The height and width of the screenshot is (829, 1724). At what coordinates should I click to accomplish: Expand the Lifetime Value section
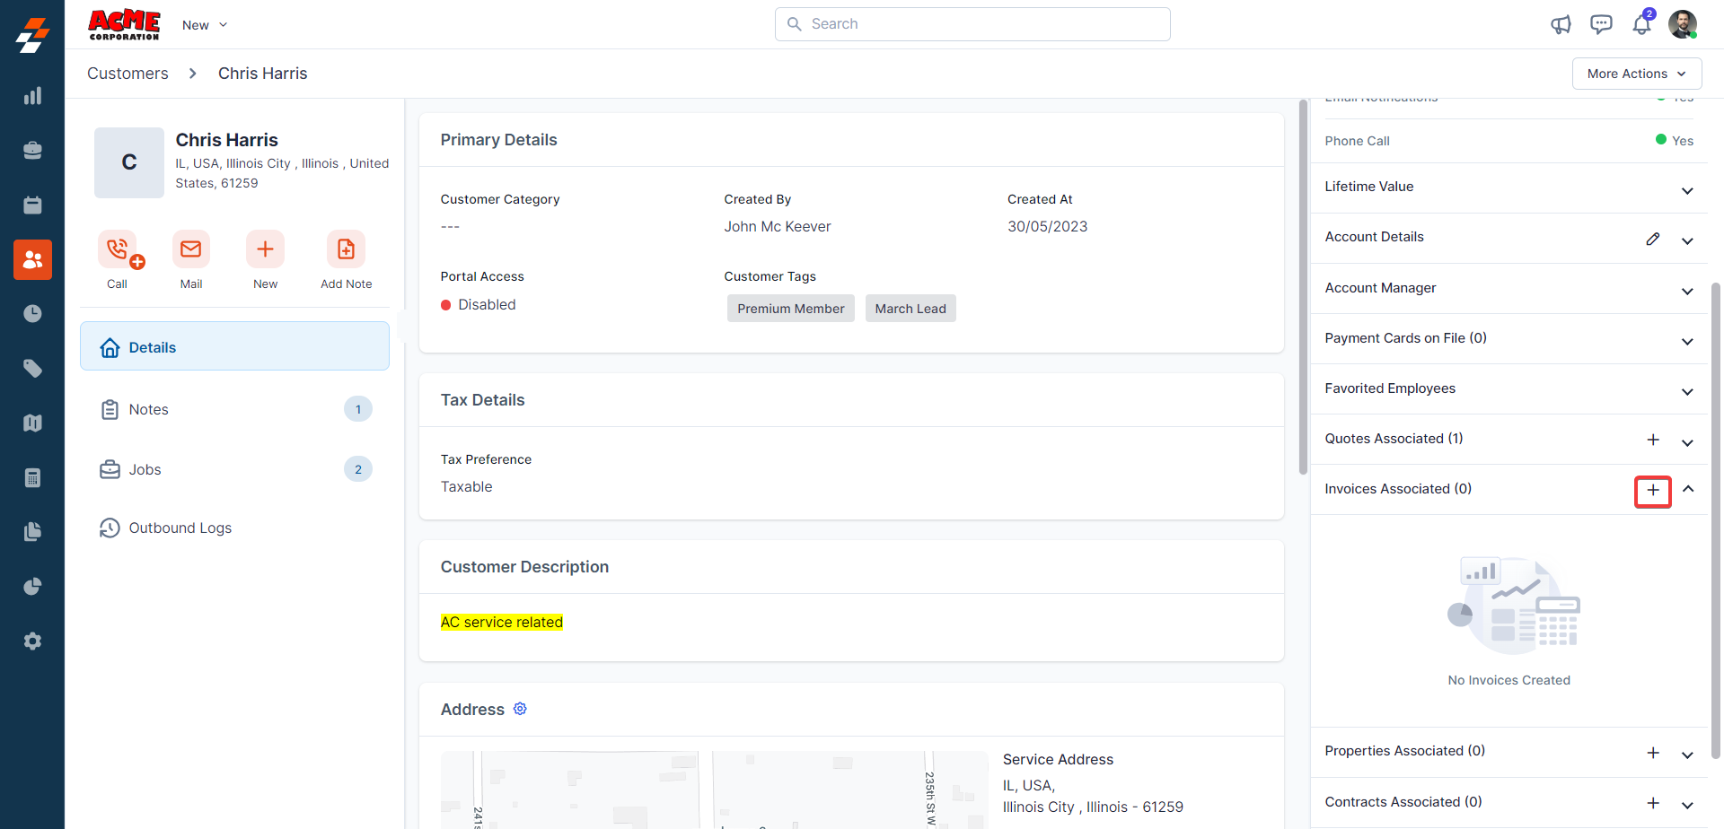click(x=1687, y=190)
